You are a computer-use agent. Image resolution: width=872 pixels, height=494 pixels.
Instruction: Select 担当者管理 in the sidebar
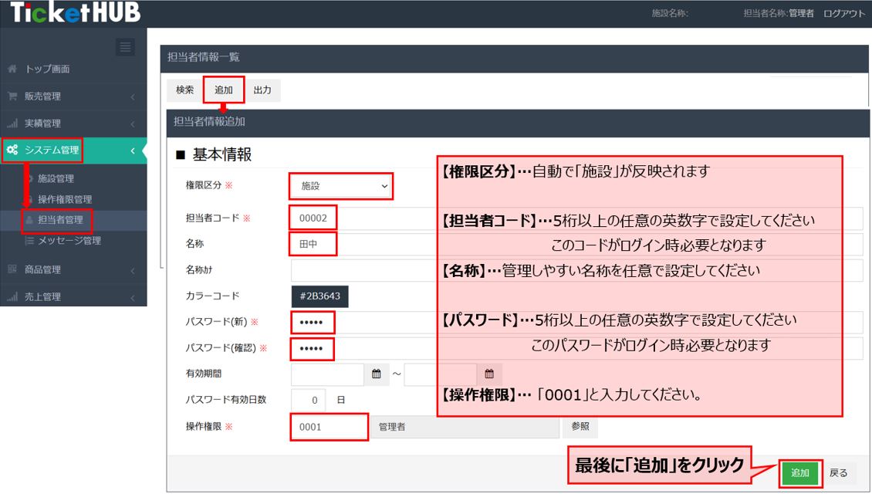59,221
